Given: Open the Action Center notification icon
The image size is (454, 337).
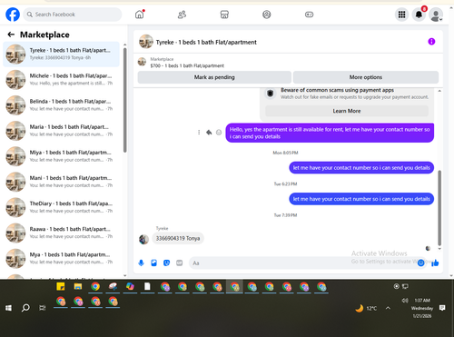Looking at the screenshot, I should tap(442, 308).
